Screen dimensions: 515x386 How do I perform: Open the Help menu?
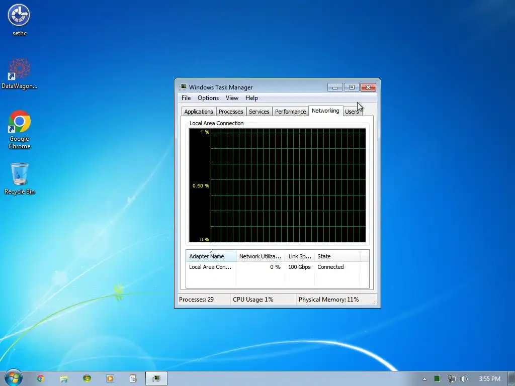tap(251, 98)
